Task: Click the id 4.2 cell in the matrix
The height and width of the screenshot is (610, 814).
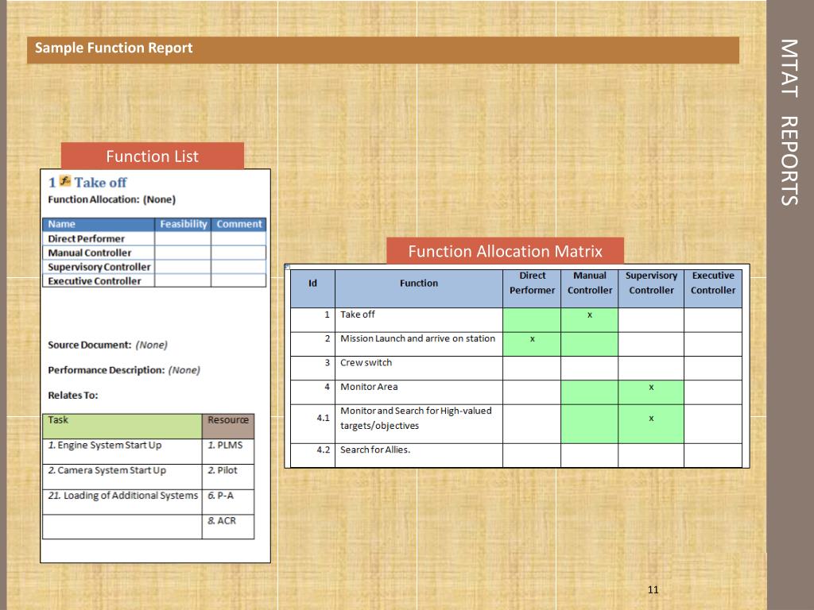Action: (x=312, y=455)
